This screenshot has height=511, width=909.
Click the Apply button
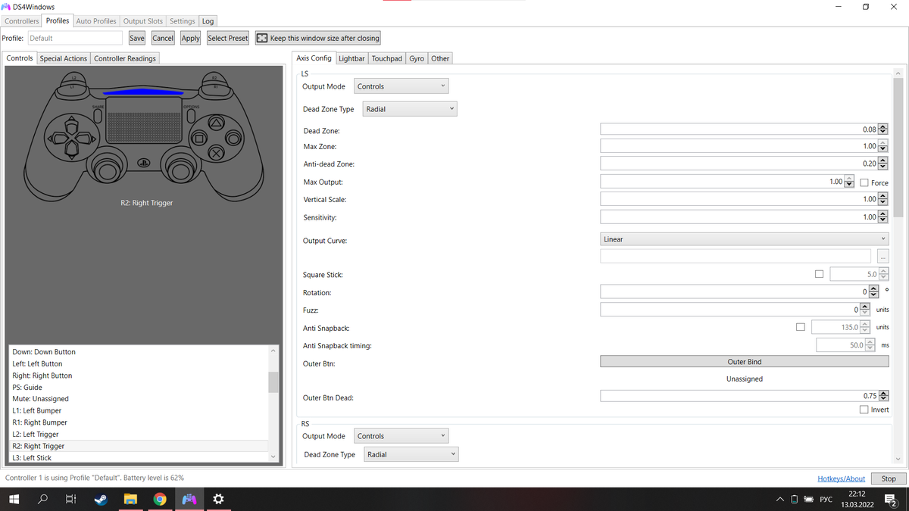point(191,38)
